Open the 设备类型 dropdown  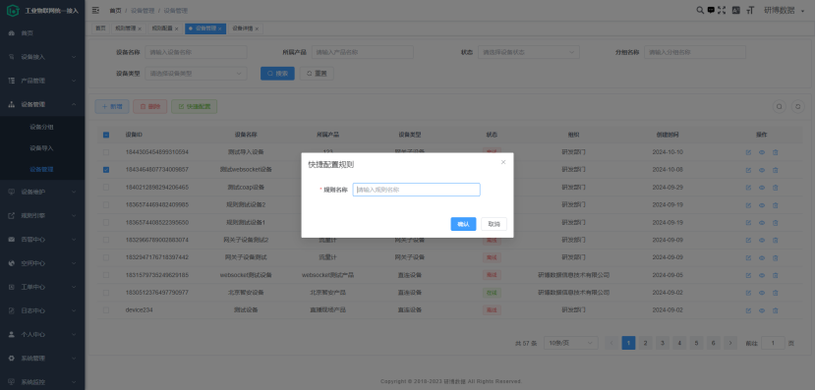[197, 74]
